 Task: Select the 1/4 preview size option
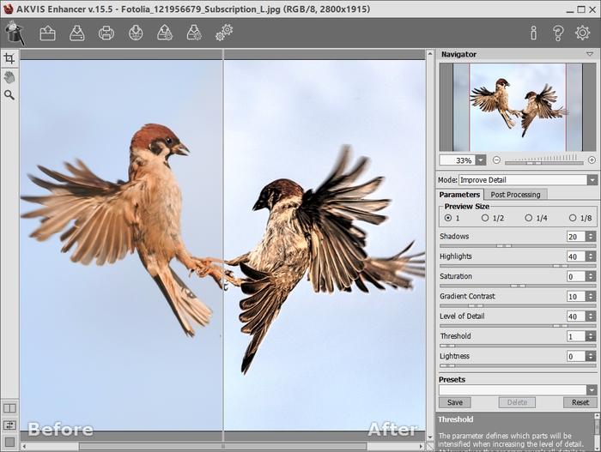point(529,218)
